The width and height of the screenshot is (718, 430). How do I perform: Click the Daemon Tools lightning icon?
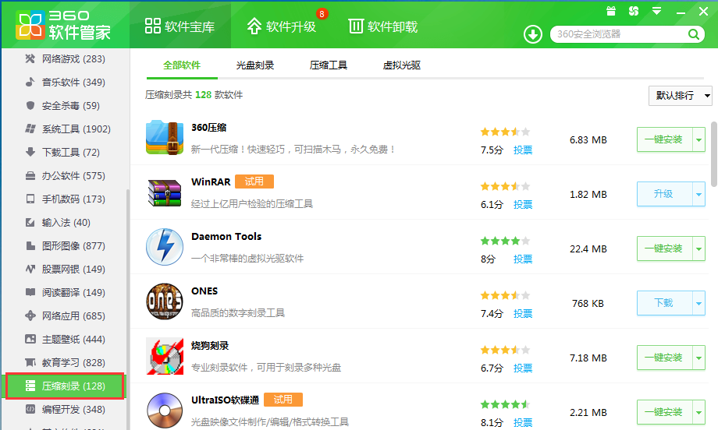[x=165, y=247]
